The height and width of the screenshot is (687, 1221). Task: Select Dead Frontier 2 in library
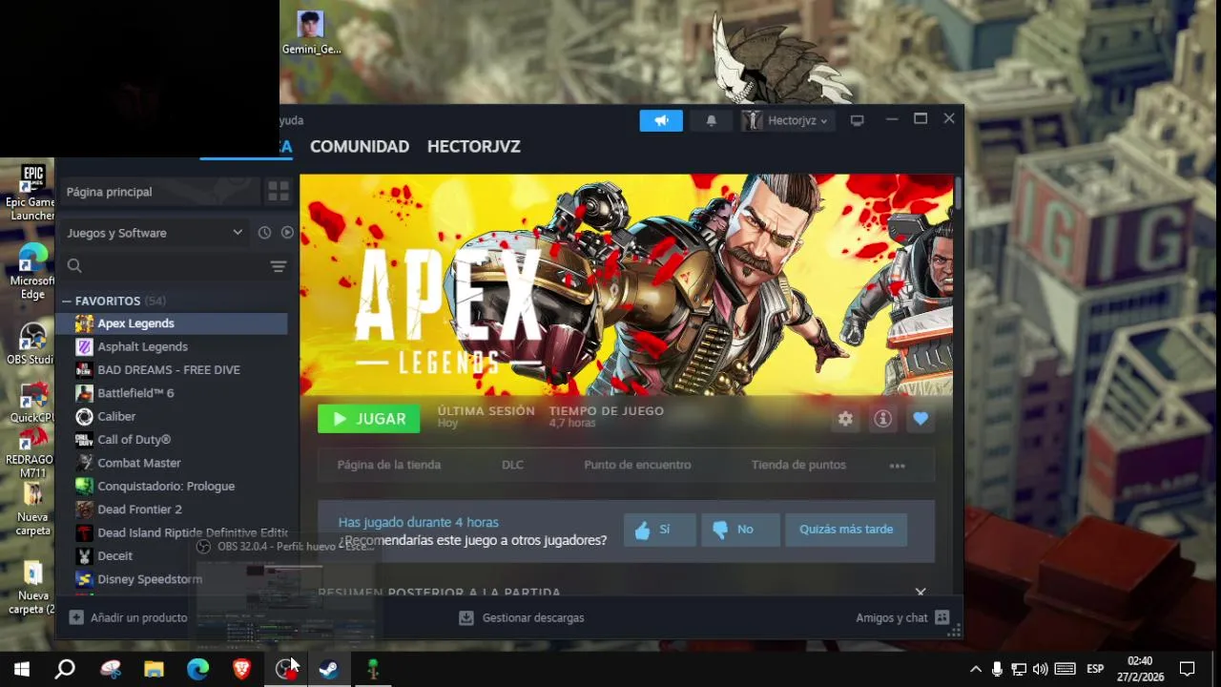pyautogui.click(x=172, y=510)
